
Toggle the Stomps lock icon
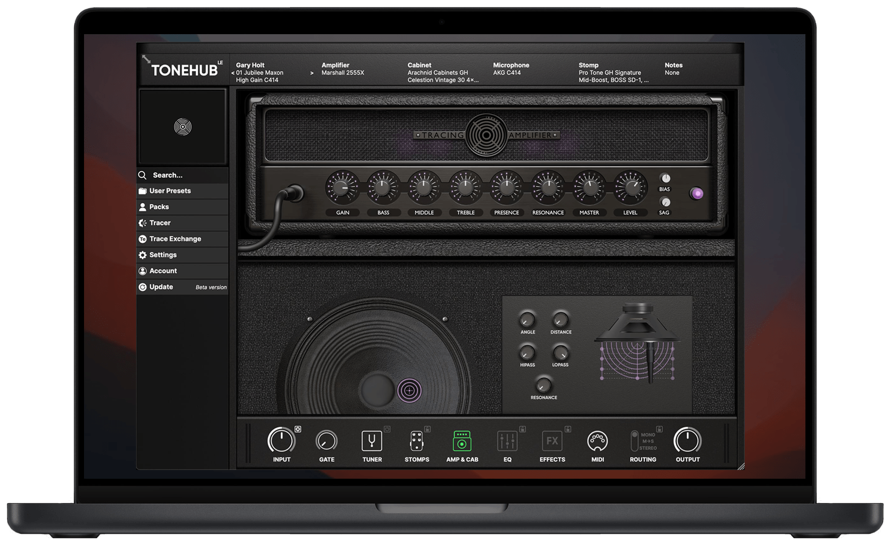click(x=427, y=429)
